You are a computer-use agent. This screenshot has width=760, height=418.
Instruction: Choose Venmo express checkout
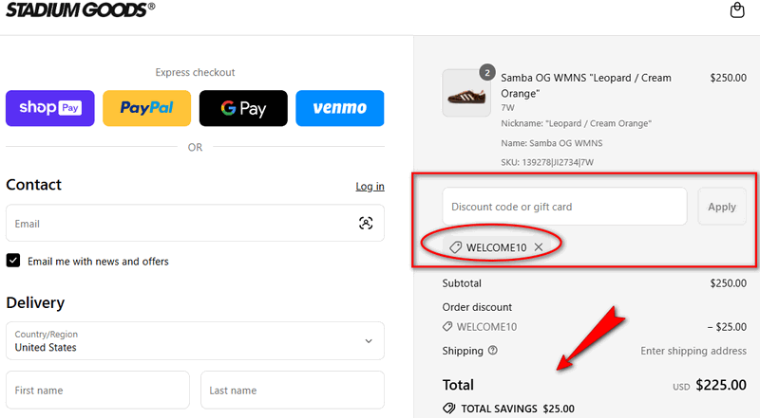click(339, 108)
